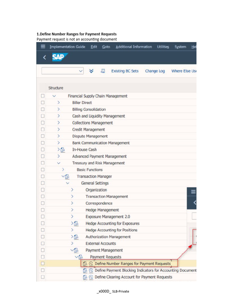Open documentation icon for Define Number Ranges
Viewport: 226px width, 302px height.
pyautogui.click(x=85, y=264)
